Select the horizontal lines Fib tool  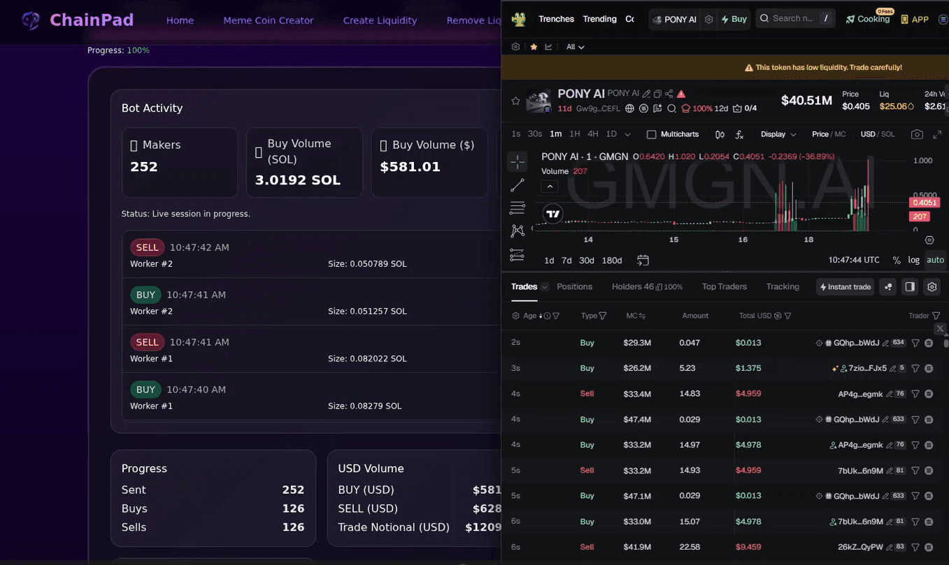(x=518, y=207)
